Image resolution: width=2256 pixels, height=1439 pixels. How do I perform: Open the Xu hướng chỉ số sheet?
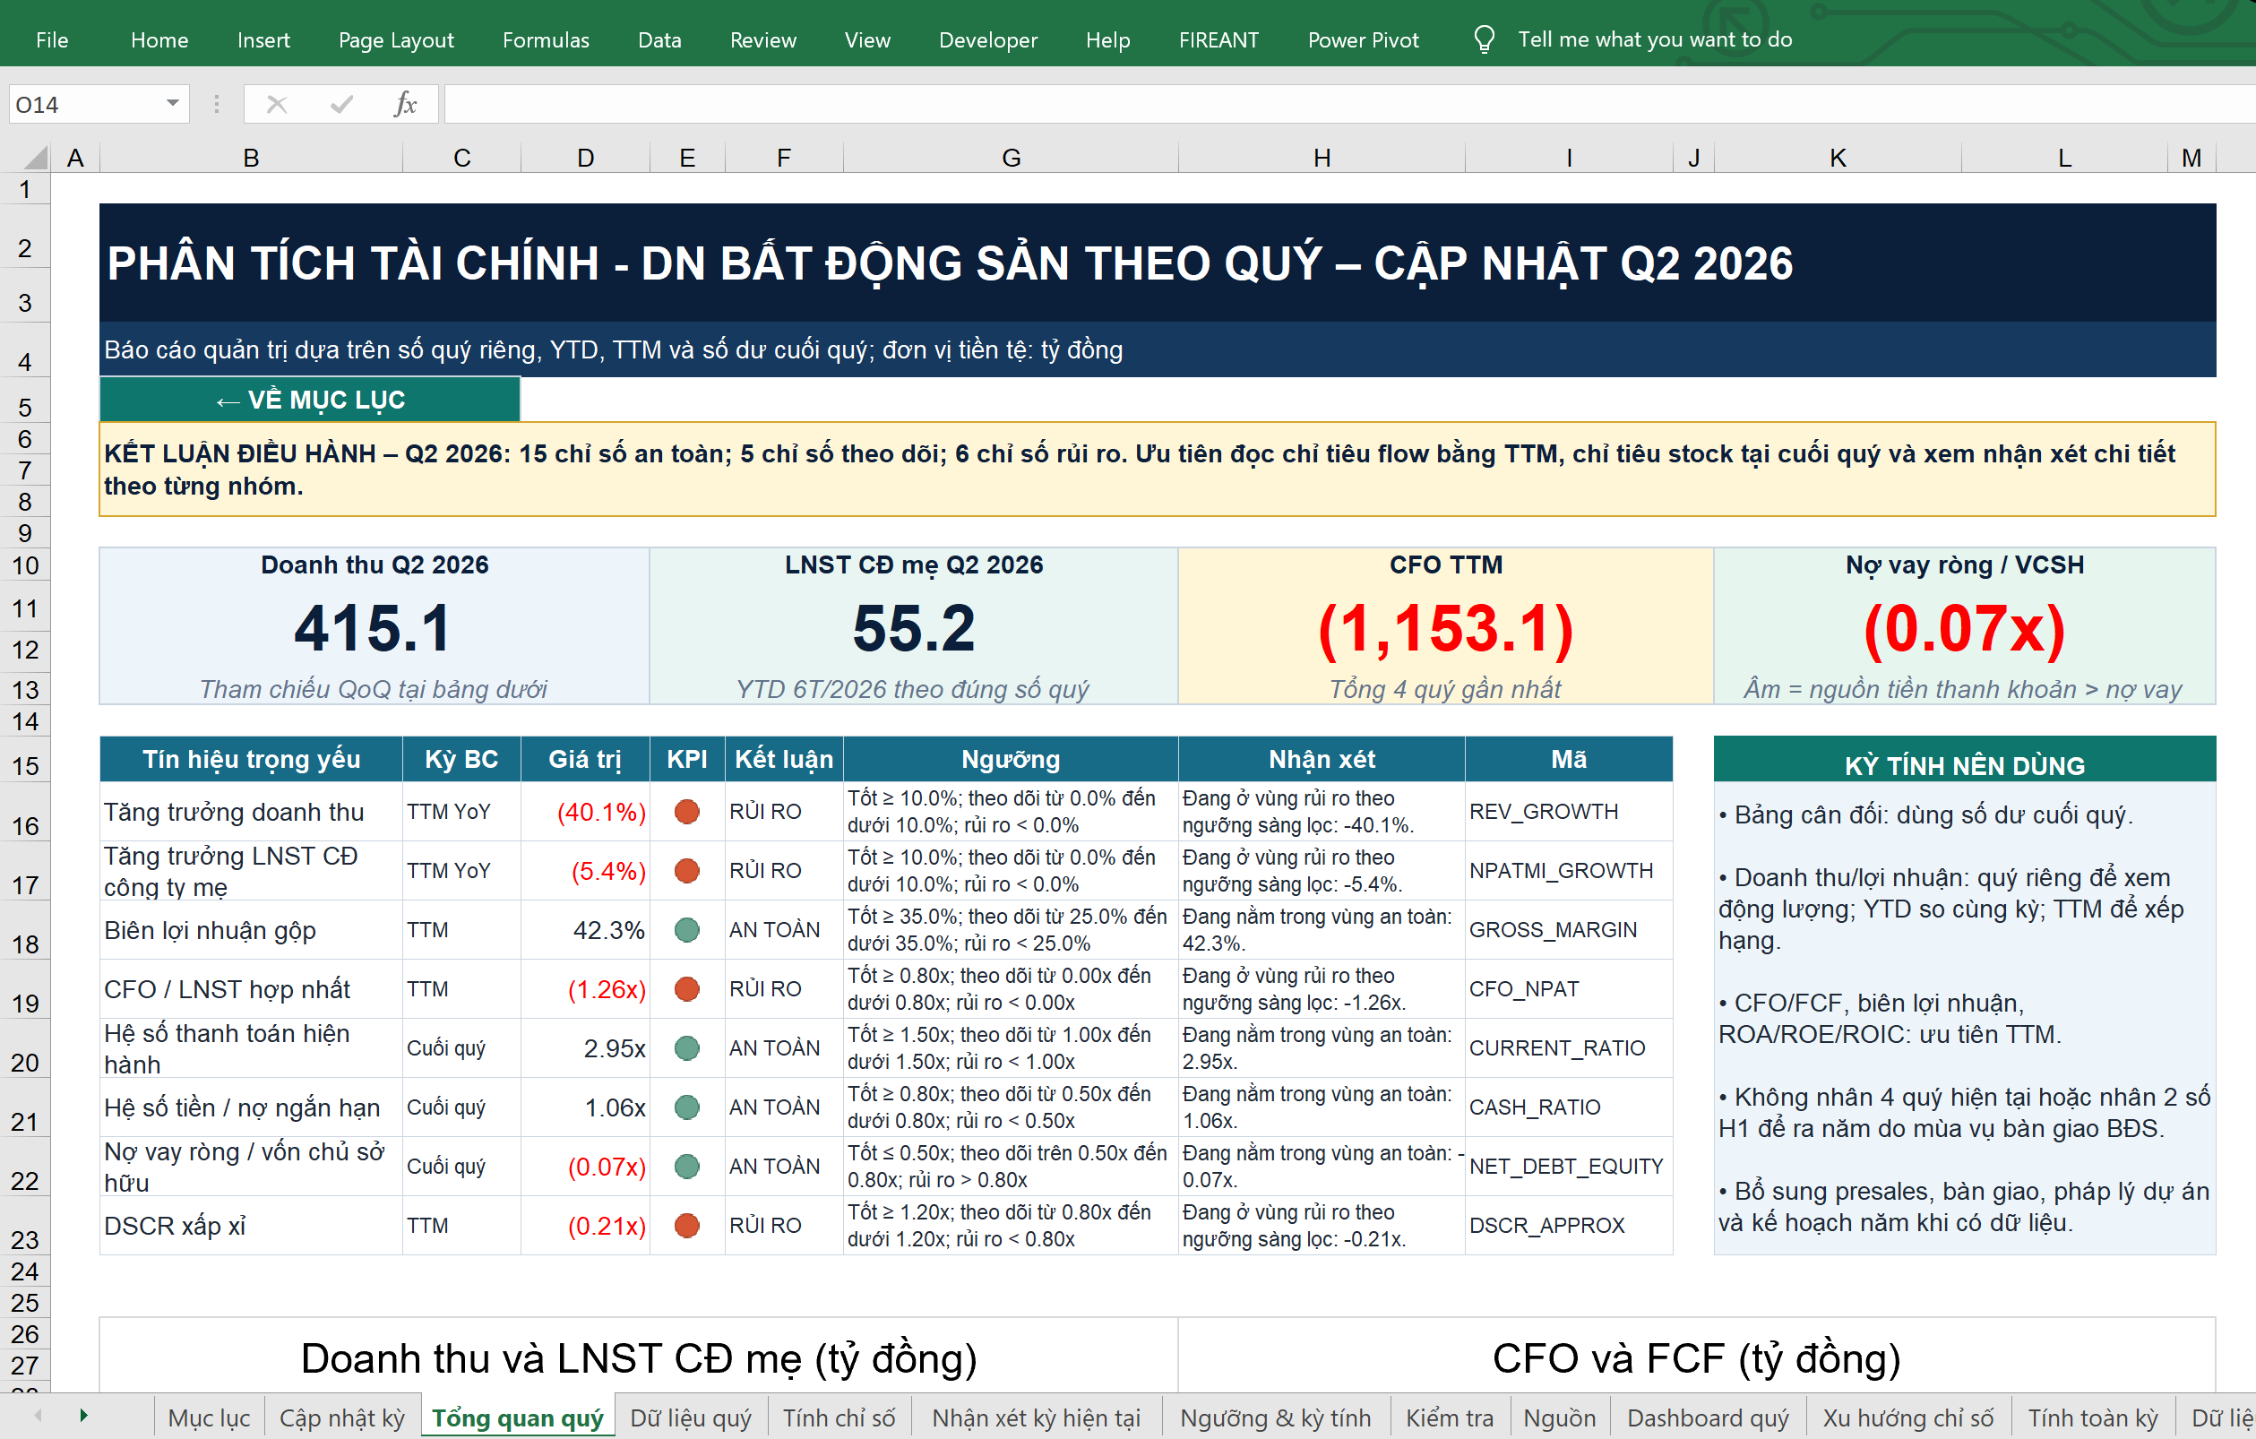(1908, 1417)
